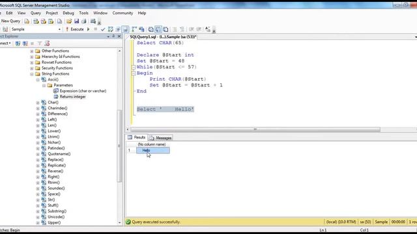Select the Returns integer item

[x=72, y=97]
